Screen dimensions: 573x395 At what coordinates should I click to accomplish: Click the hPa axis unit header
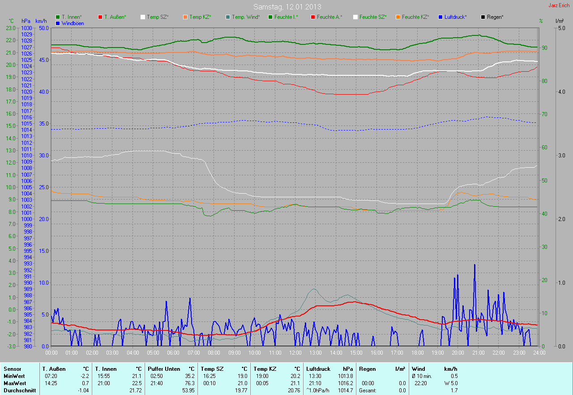pyautogui.click(x=26, y=22)
